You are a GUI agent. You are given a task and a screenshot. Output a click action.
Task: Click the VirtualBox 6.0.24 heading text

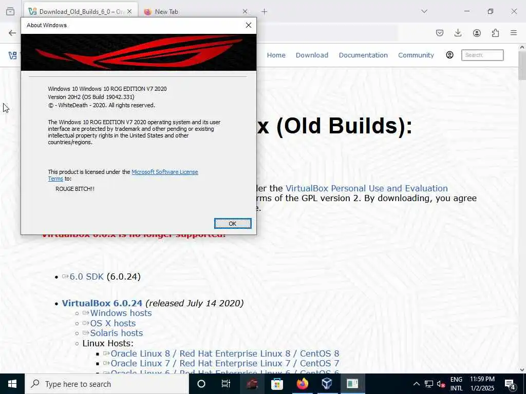click(x=102, y=303)
